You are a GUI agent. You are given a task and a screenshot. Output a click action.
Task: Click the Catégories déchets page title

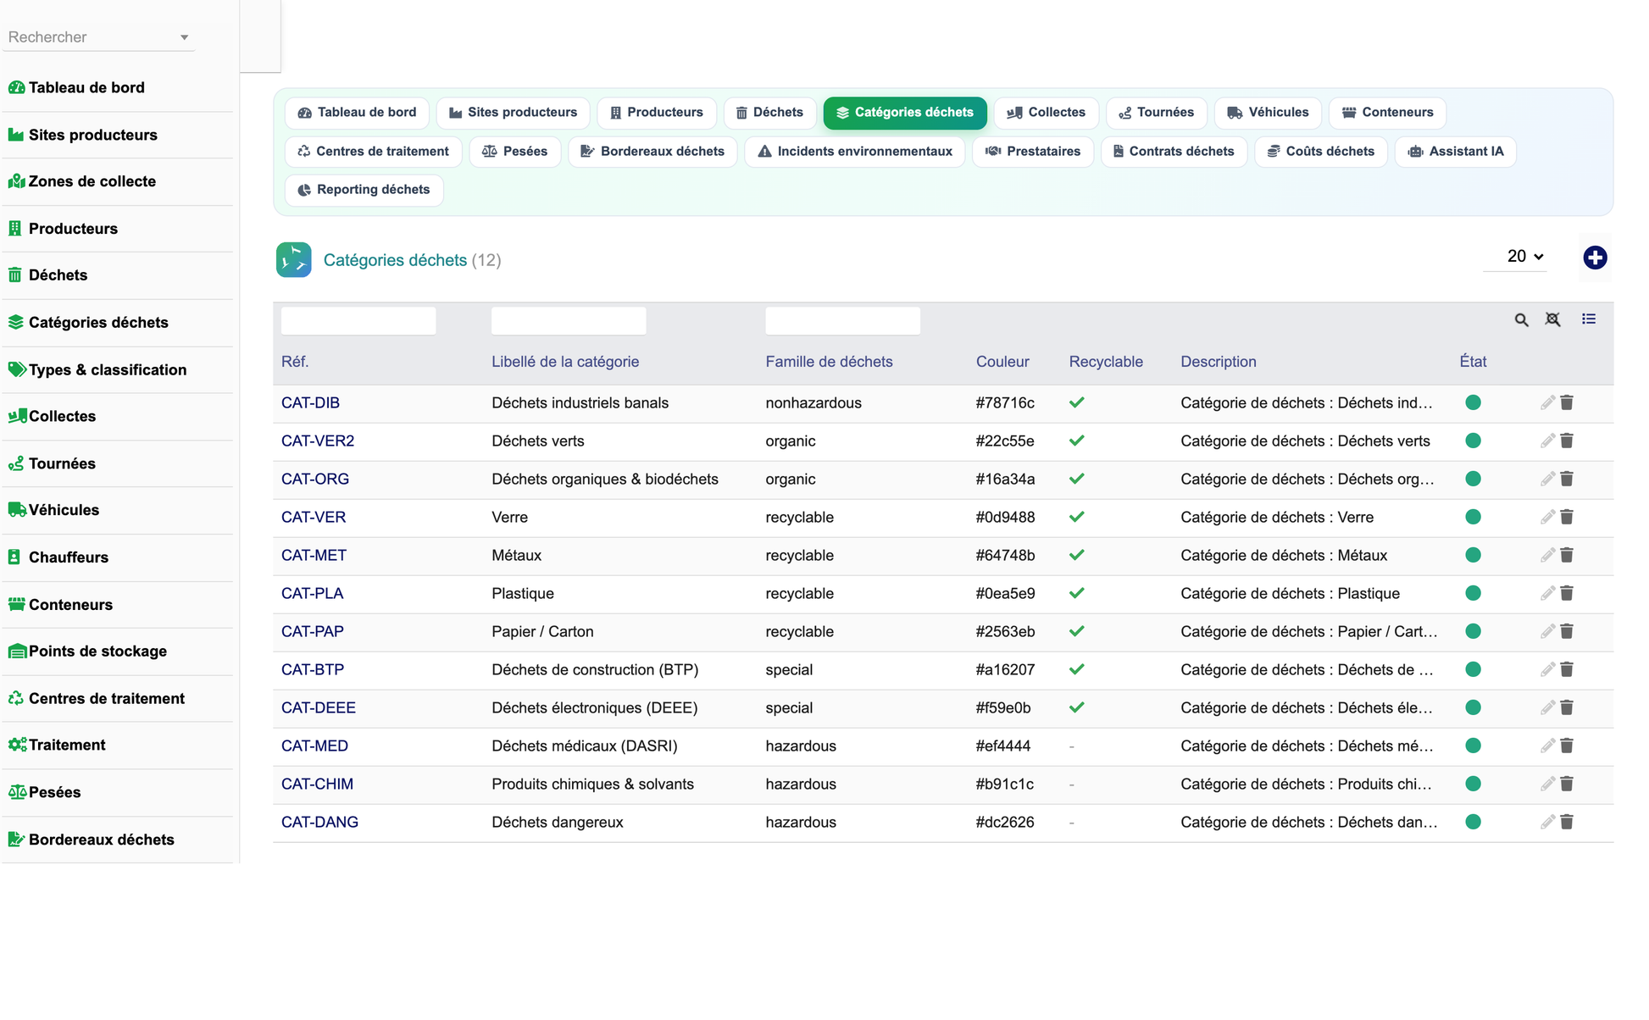pos(395,260)
